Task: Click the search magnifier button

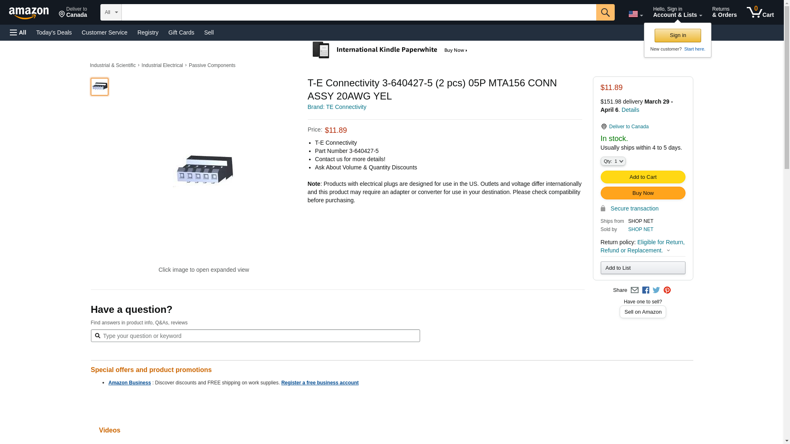Action: 605,12
